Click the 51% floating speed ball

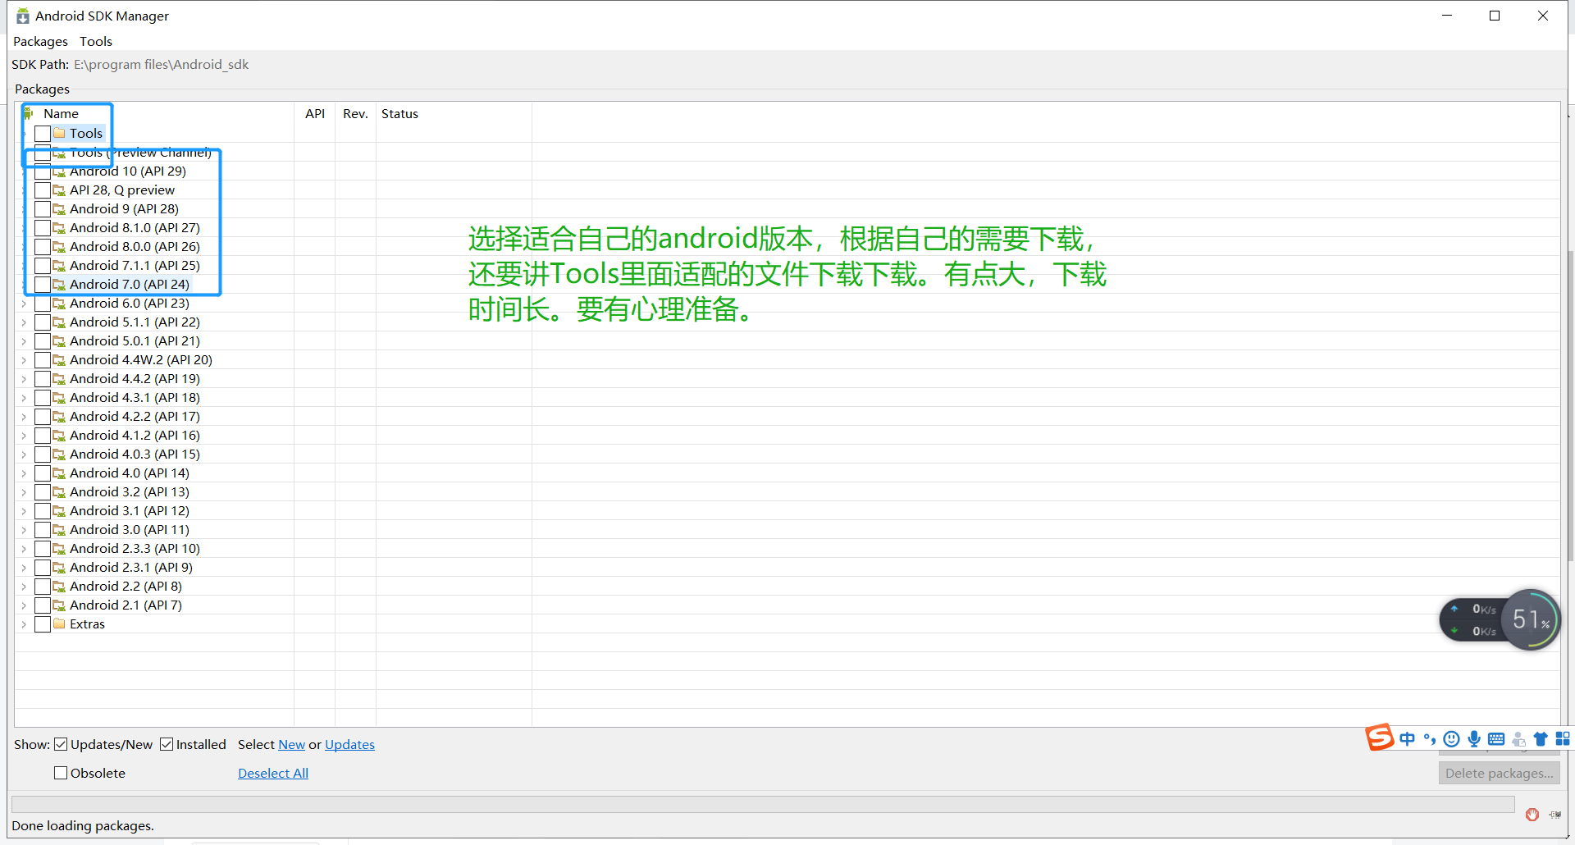[1531, 619]
